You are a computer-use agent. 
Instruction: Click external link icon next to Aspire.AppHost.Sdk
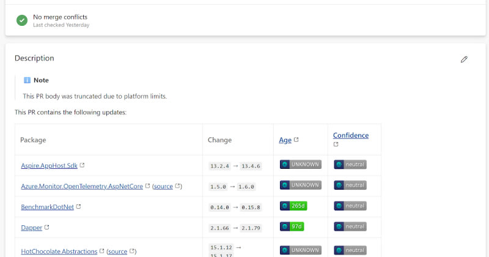pyautogui.click(x=82, y=165)
